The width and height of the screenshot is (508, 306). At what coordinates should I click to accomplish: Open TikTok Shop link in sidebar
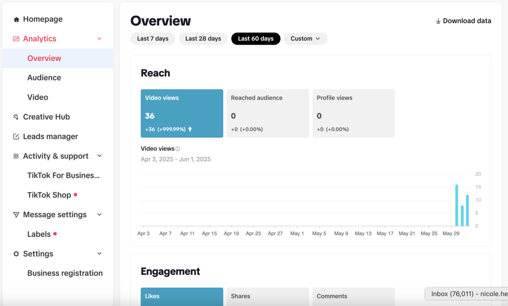(49, 195)
